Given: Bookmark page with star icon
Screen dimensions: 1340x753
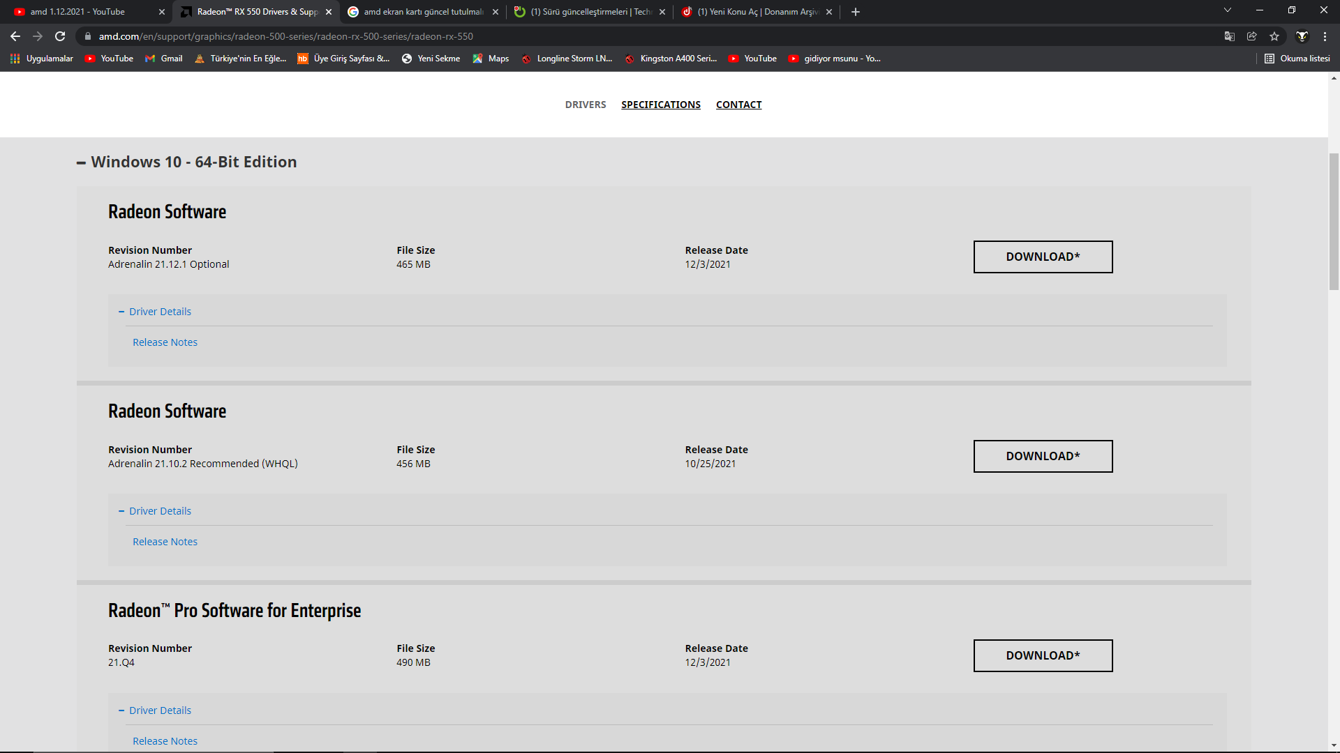Looking at the screenshot, I should pyautogui.click(x=1274, y=36).
